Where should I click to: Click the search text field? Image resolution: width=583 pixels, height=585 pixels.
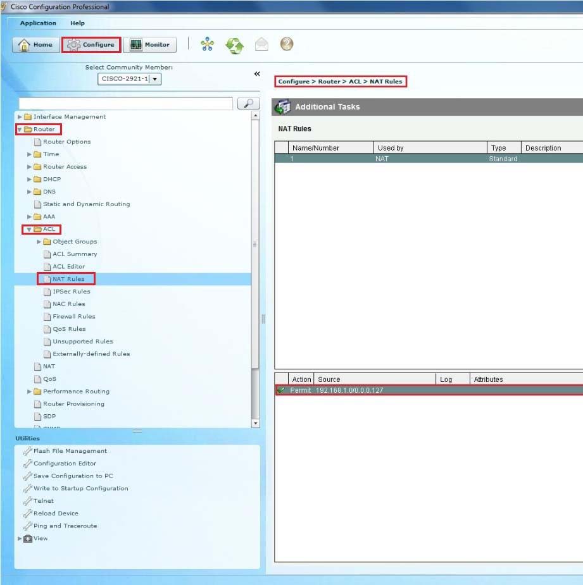coord(126,103)
